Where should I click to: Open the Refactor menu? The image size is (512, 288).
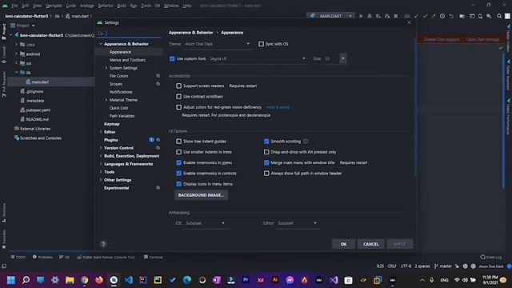(106, 6)
